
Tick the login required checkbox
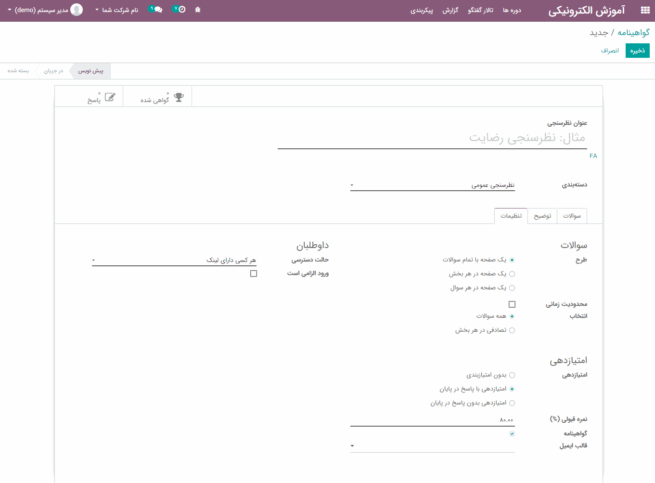254,274
